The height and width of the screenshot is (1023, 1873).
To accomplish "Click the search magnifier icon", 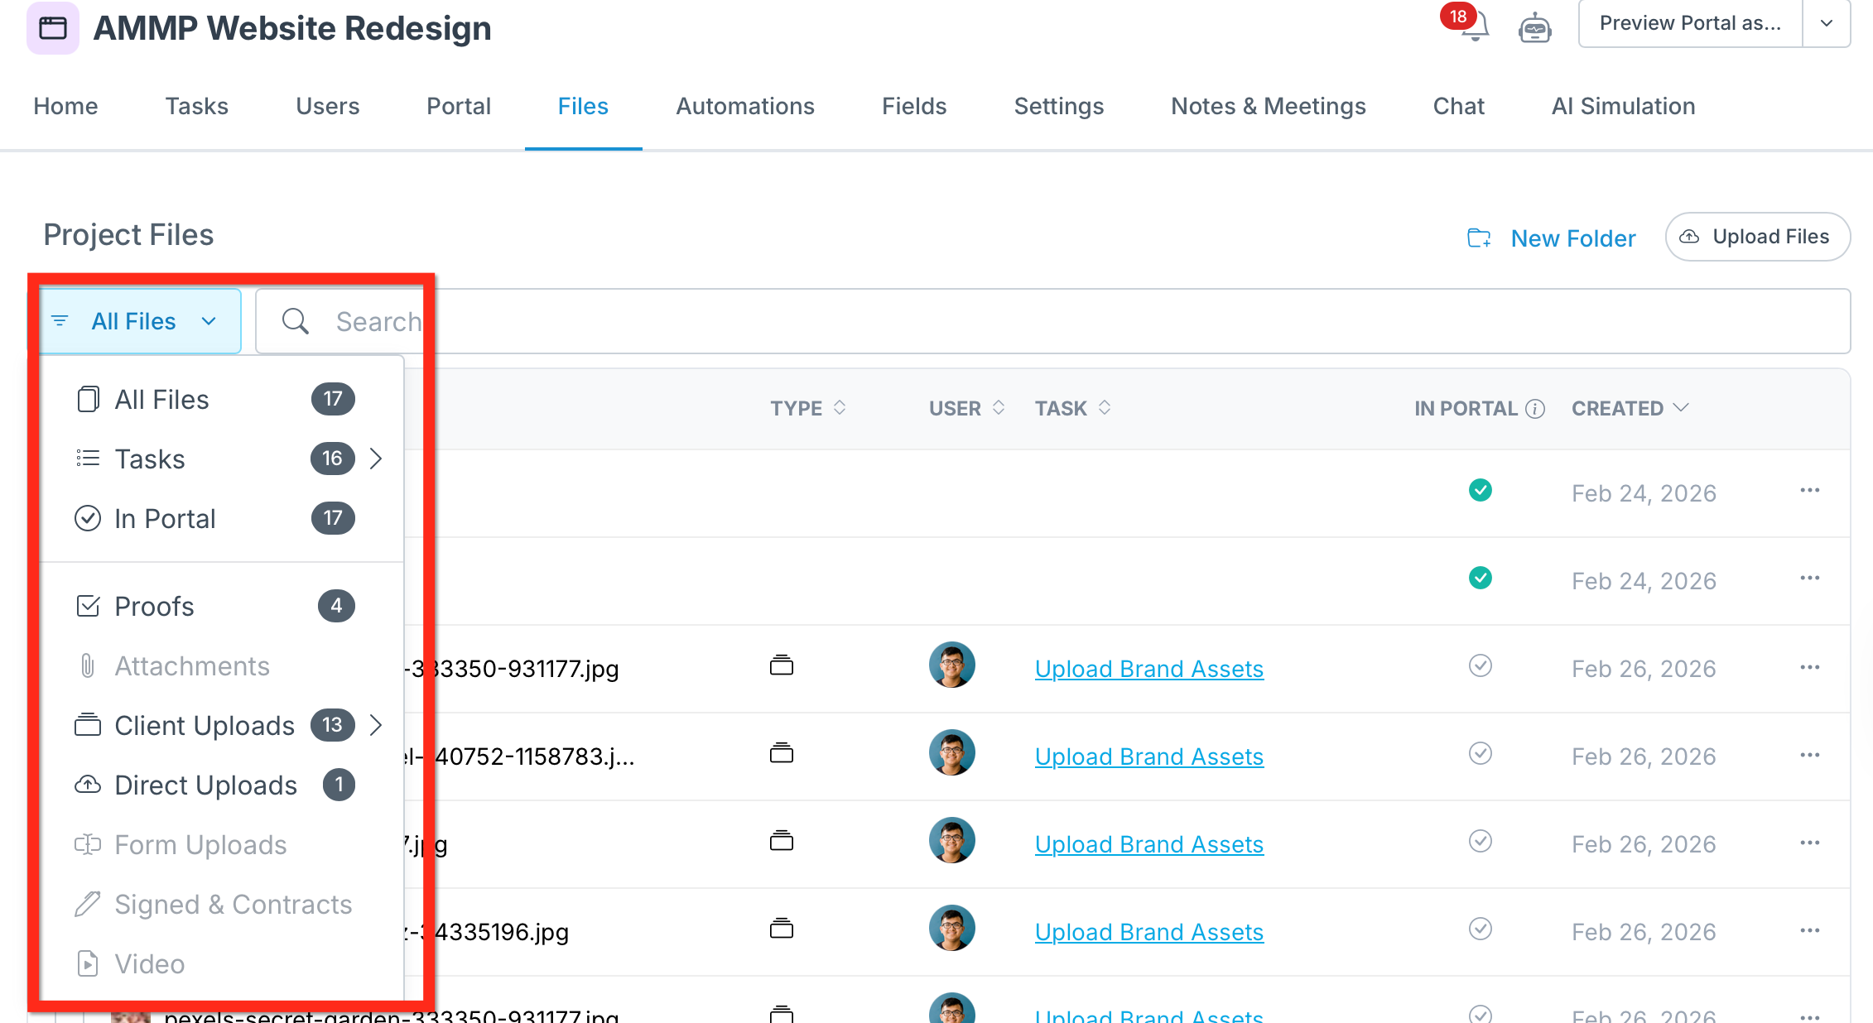I will pos(295,321).
